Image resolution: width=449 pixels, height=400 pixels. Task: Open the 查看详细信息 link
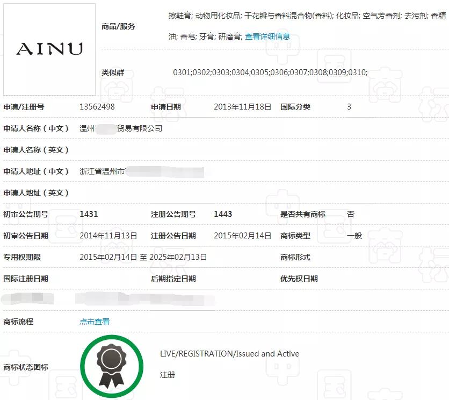[x=267, y=37]
